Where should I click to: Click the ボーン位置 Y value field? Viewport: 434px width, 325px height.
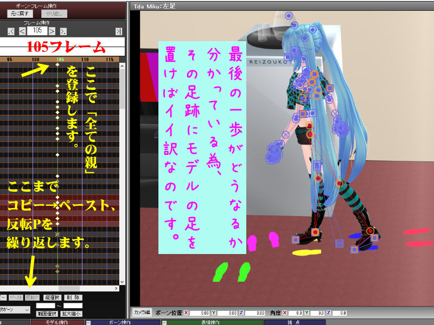pyautogui.click(x=227, y=313)
